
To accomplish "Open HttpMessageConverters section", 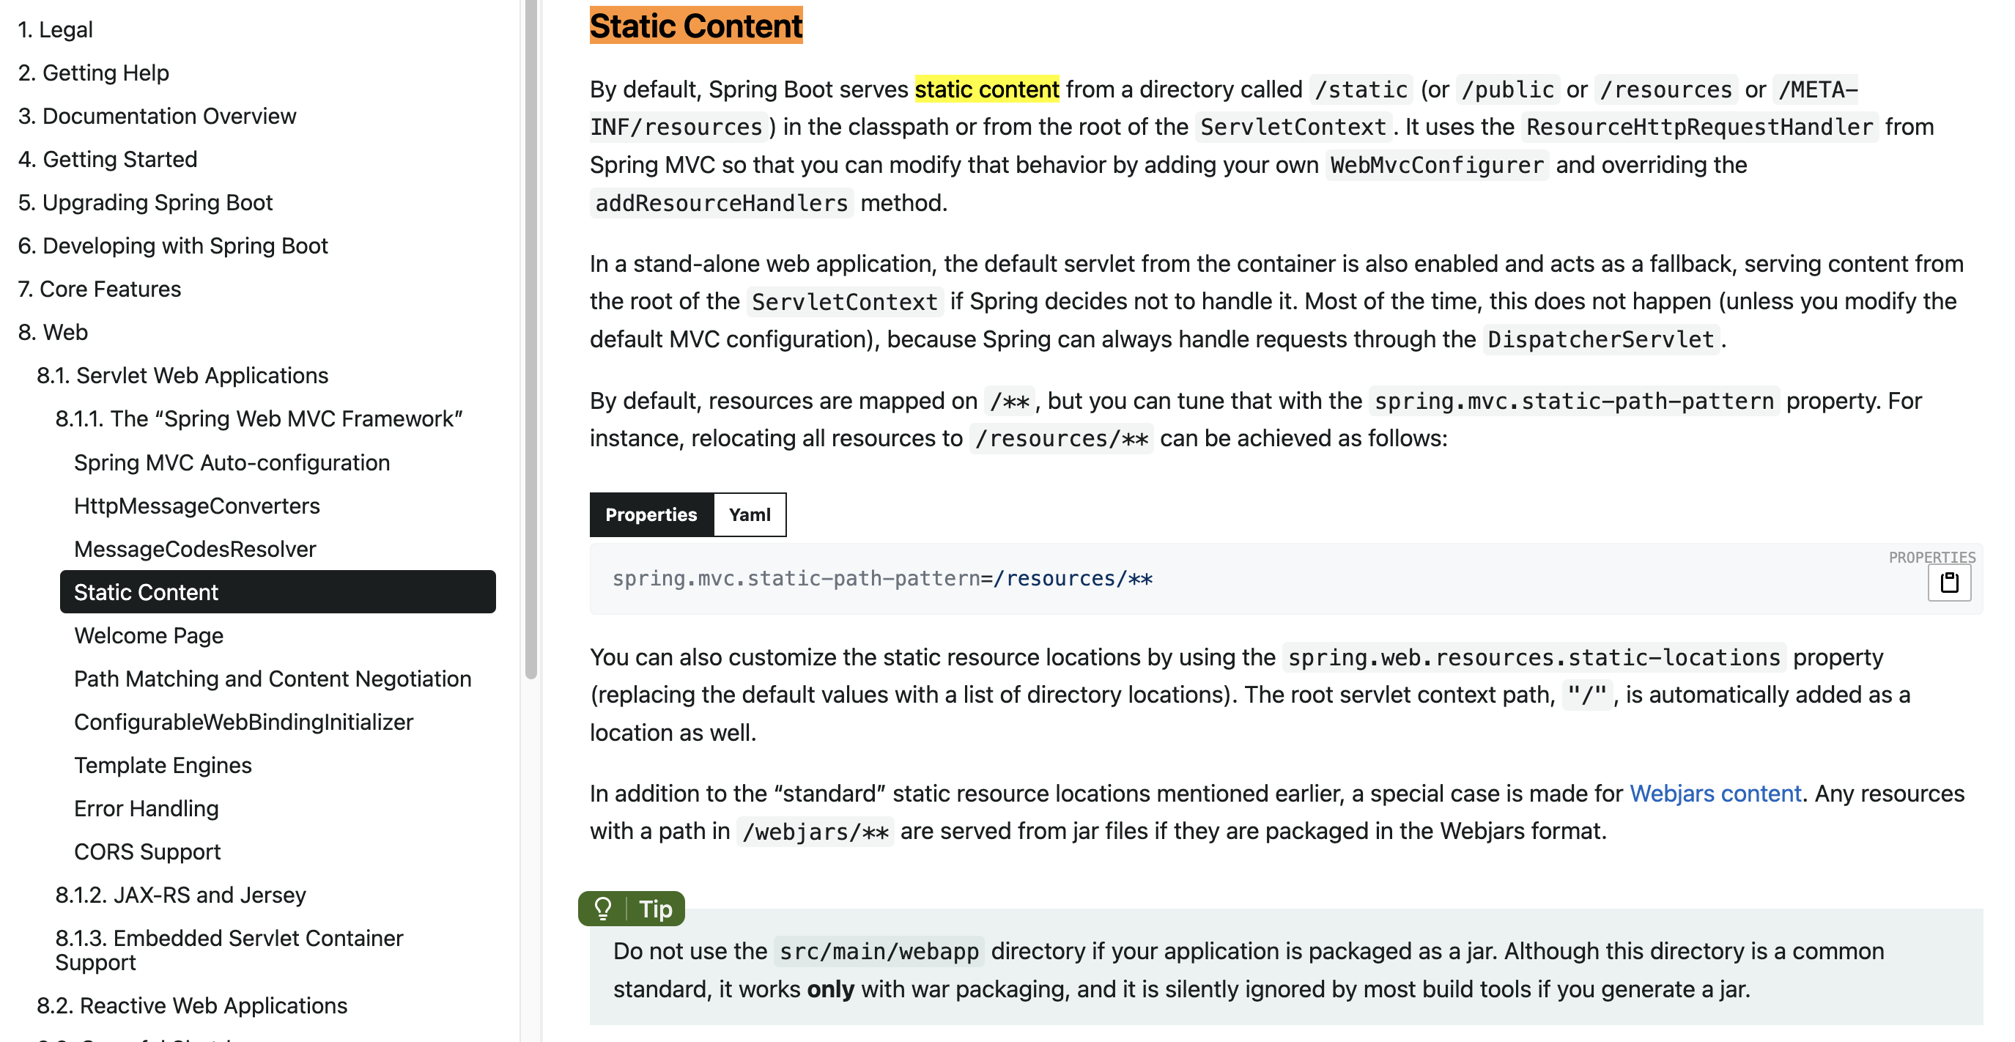I will click(x=197, y=506).
